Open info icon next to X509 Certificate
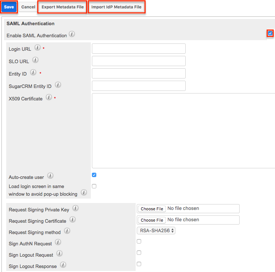Screen dimensions: 275x272 (49, 97)
